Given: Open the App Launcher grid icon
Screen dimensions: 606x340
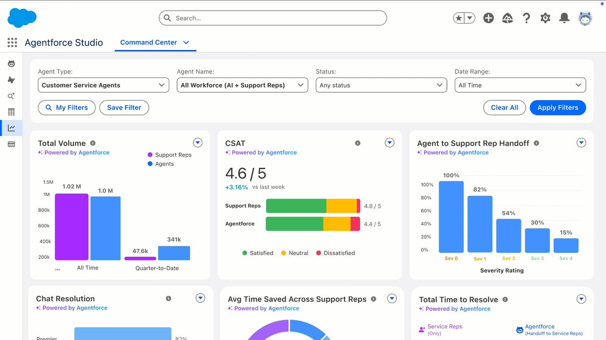Looking at the screenshot, I should pos(12,43).
